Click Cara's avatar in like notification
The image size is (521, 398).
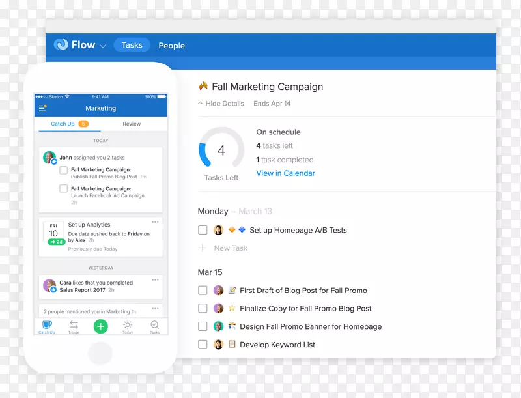[49, 285]
